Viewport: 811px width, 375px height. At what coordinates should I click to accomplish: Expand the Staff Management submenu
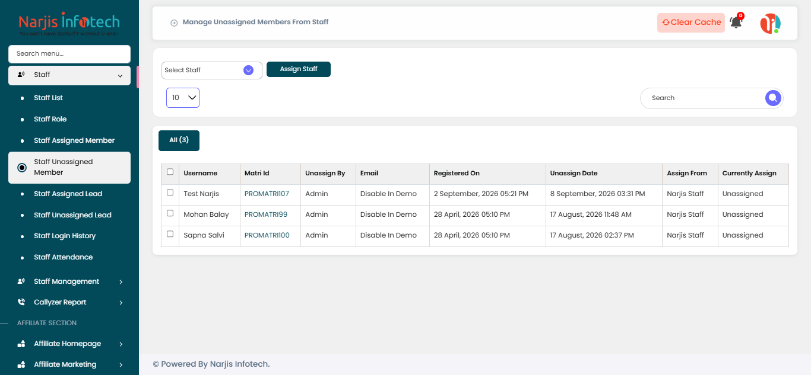tap(69, 281)
